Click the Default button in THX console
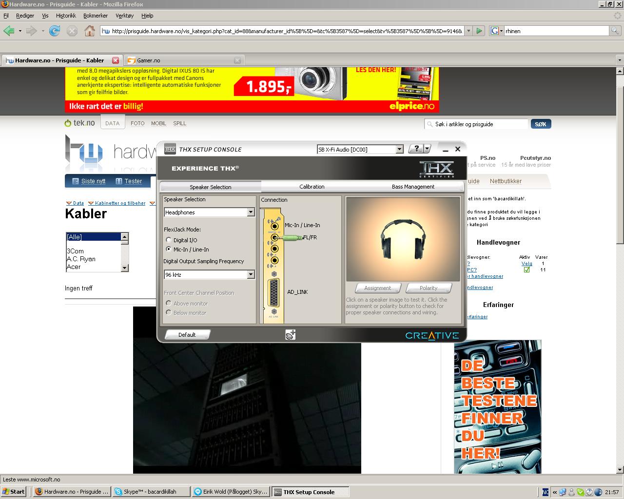This screenshot has height=499, width=624. point(187,335)
